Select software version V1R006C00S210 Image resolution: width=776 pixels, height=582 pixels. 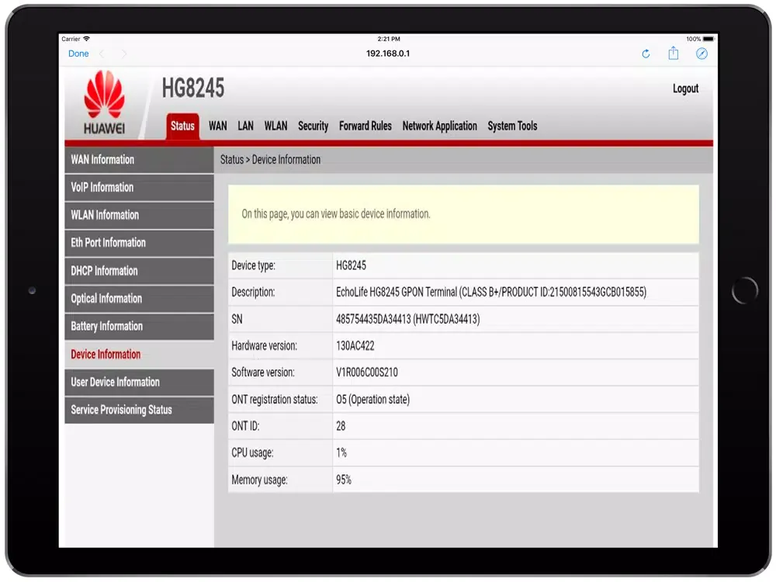(367, 372)
